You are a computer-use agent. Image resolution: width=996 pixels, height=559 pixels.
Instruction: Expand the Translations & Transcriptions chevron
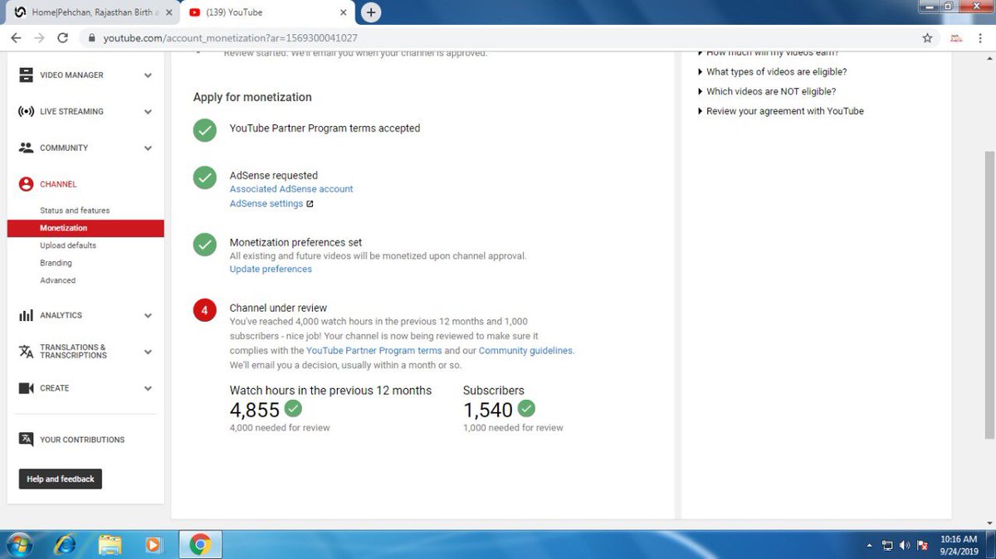pos(148,352)
